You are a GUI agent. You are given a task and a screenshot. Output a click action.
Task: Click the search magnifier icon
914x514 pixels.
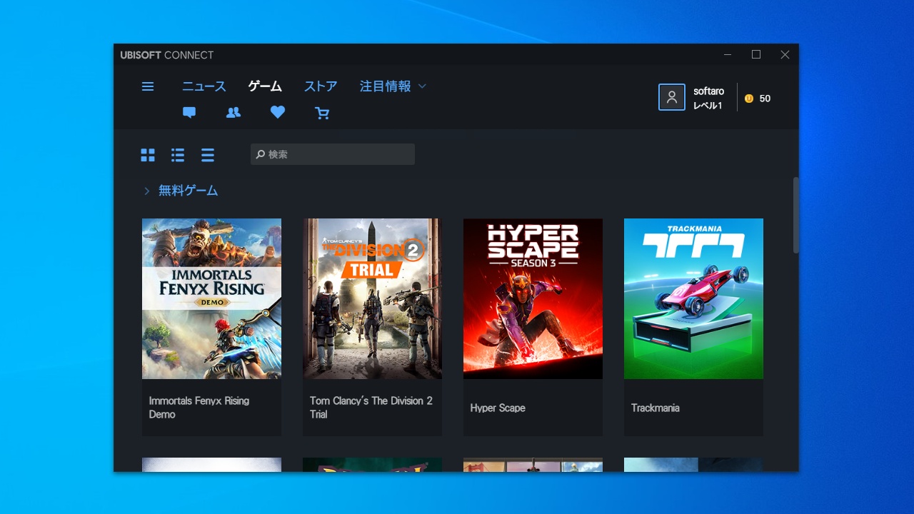coord(261,154)
